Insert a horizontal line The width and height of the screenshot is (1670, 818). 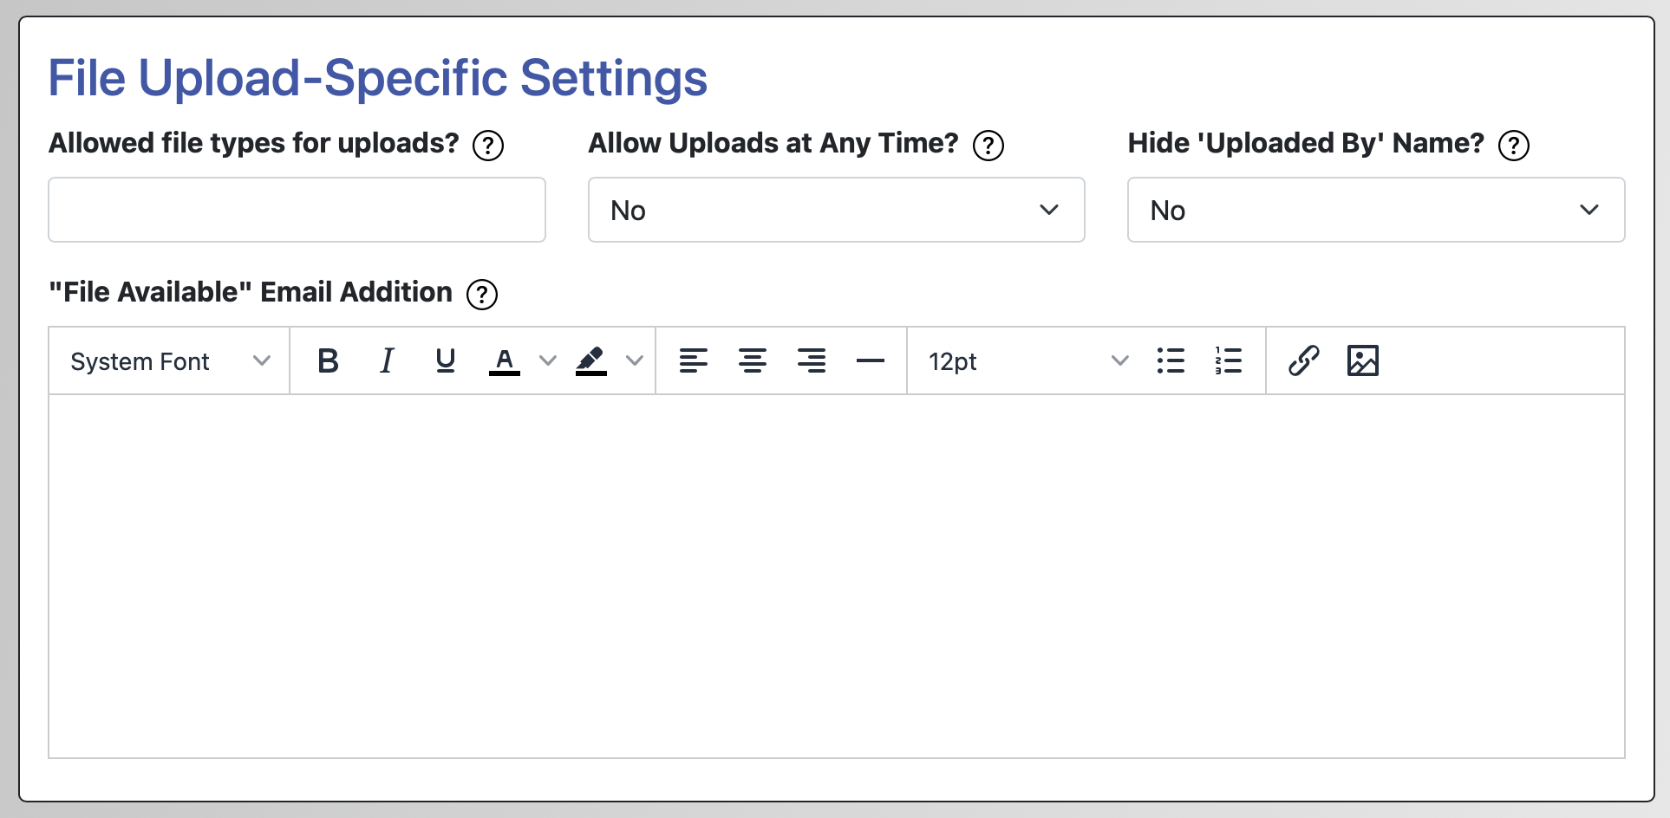(870, 360)
